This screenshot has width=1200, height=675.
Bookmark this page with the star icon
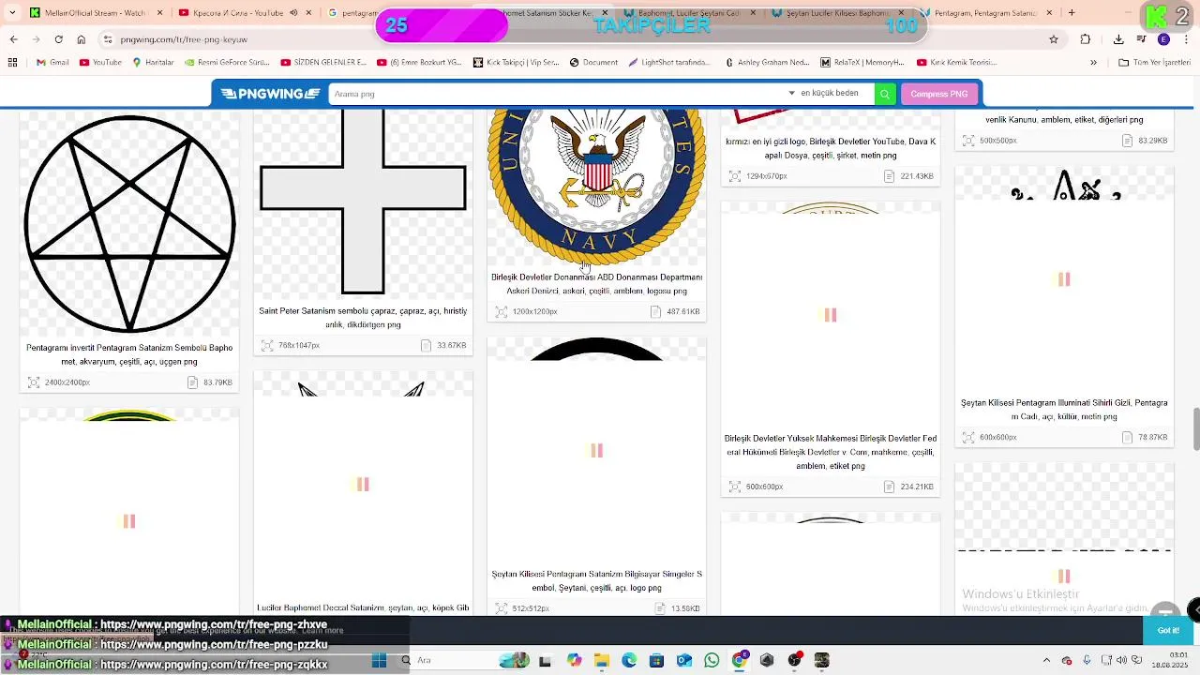[1054, 39]
